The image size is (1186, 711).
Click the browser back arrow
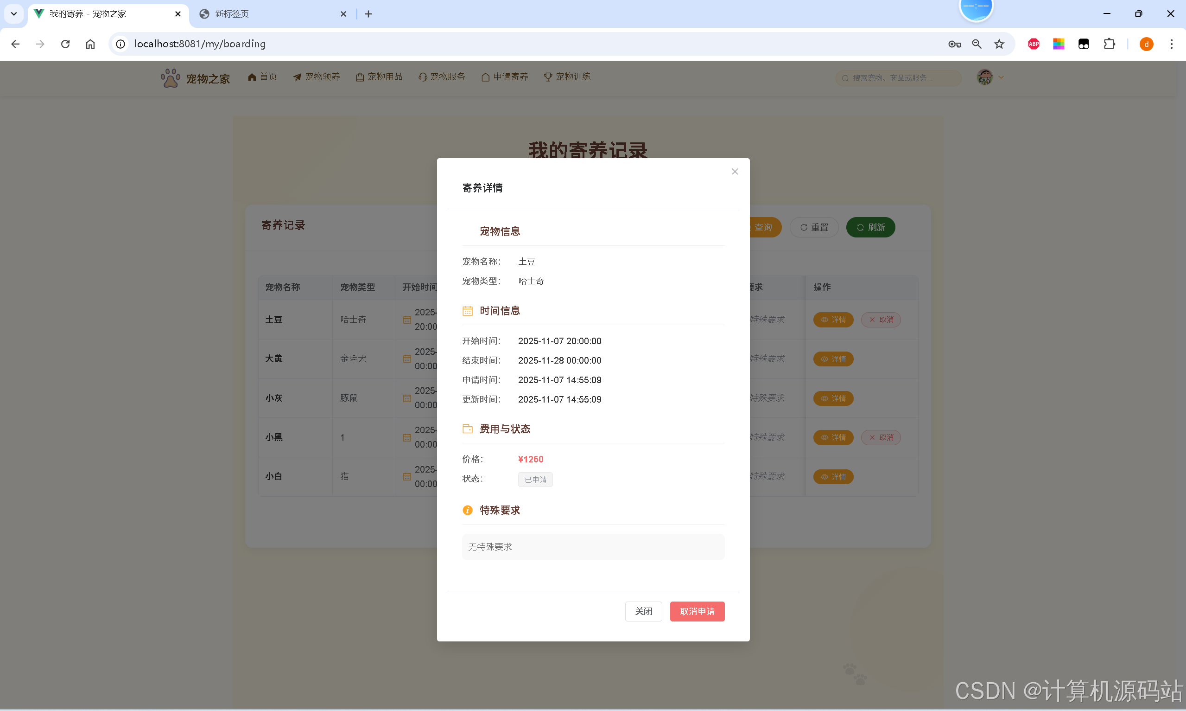tap(15, 44)
